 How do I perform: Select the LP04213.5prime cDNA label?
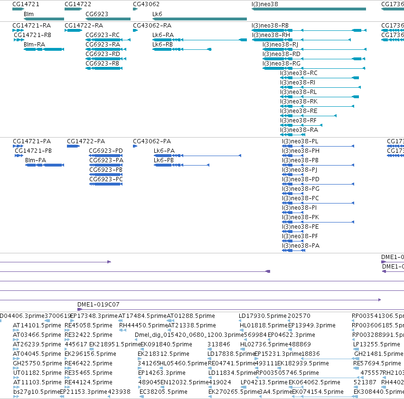264,382
